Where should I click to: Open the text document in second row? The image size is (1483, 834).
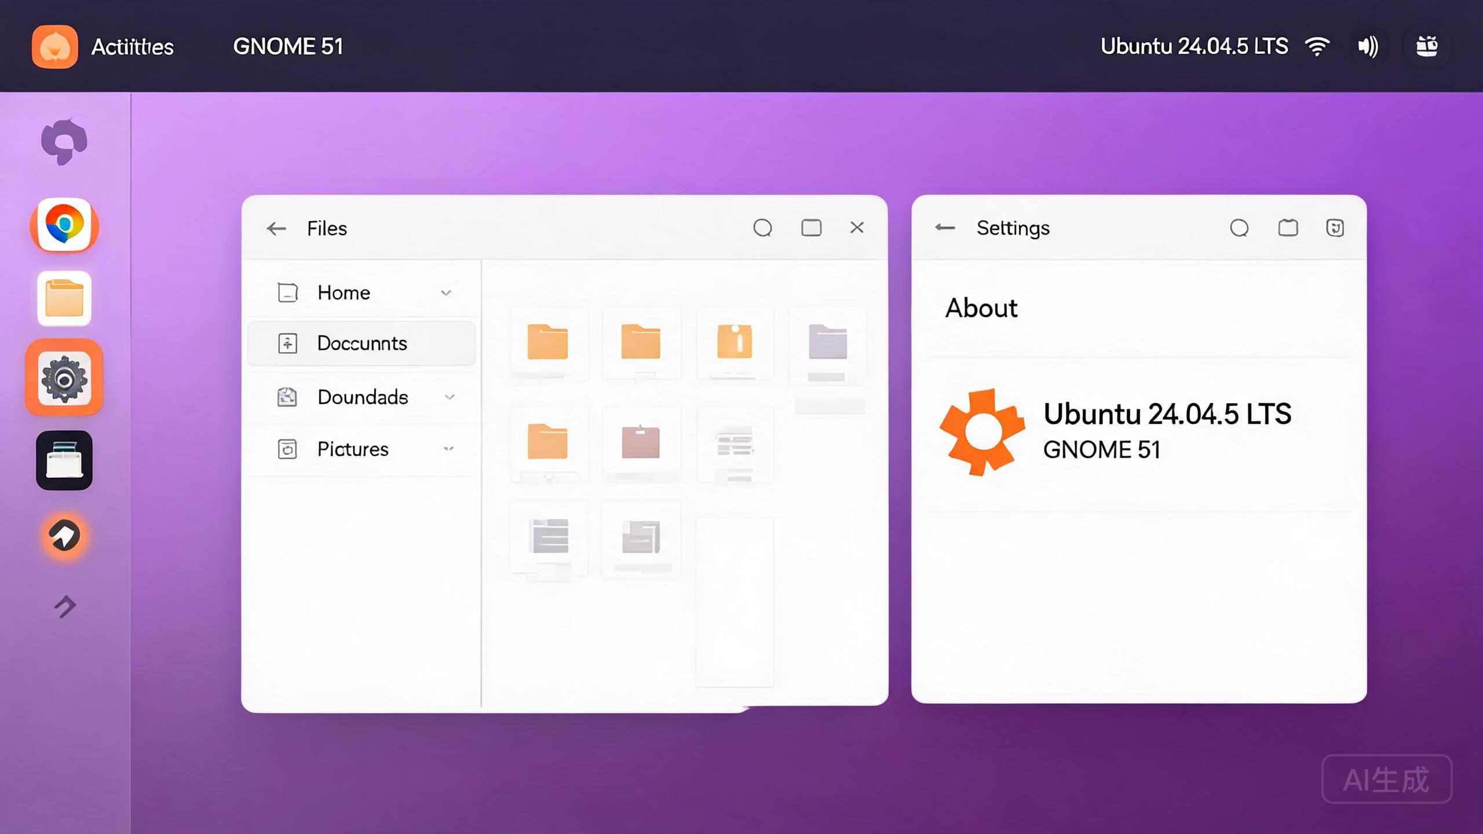pyautogui.click(x=735, y=442)
